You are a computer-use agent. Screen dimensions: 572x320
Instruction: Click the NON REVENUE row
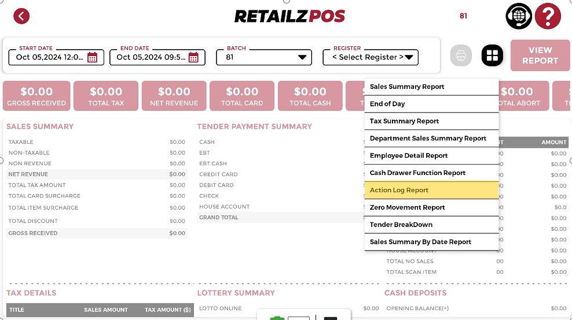tap(97, 163)
